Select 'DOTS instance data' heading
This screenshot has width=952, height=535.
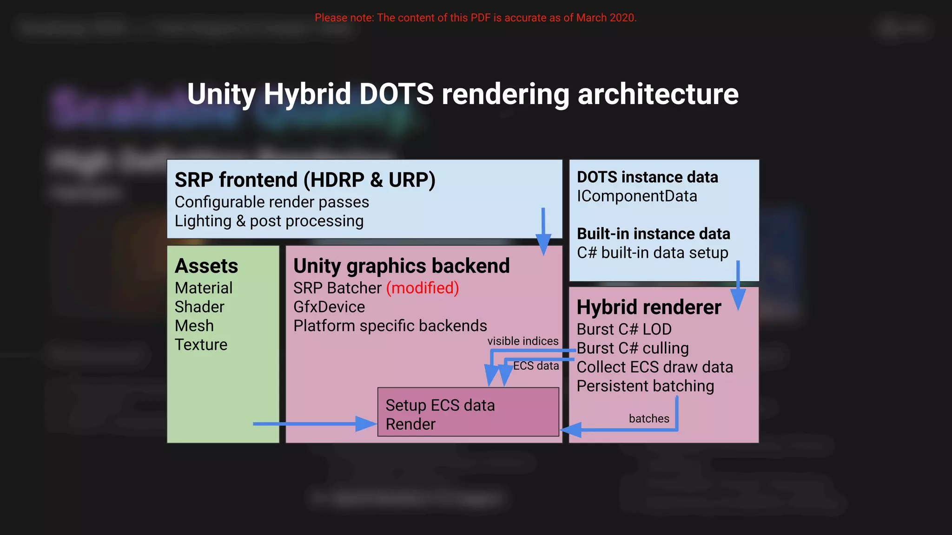coord(648,177)
